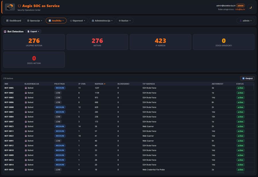Image resolution: width=258 pixels, height=177 pixels.
Task: Toggle the active status badge for BOT-0002
Action: pos(240,93)
